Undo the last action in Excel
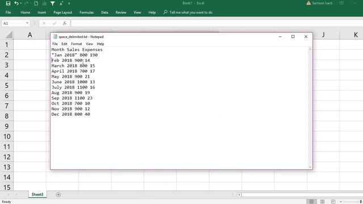 (x=16, y=3)
